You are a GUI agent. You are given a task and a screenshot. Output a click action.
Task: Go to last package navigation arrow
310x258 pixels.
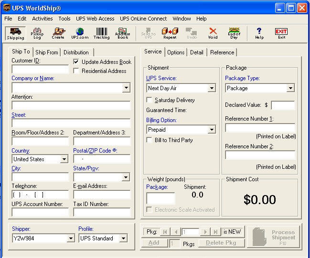coord(216,232)
